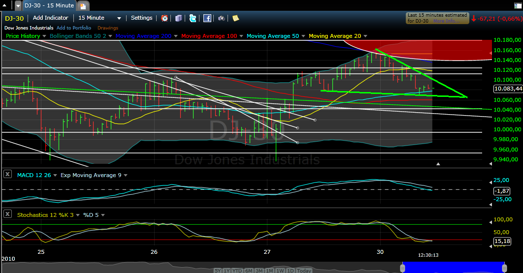523x273 pixels.
Task: Open the alarm clock alert icon
Action: [164, 18]
